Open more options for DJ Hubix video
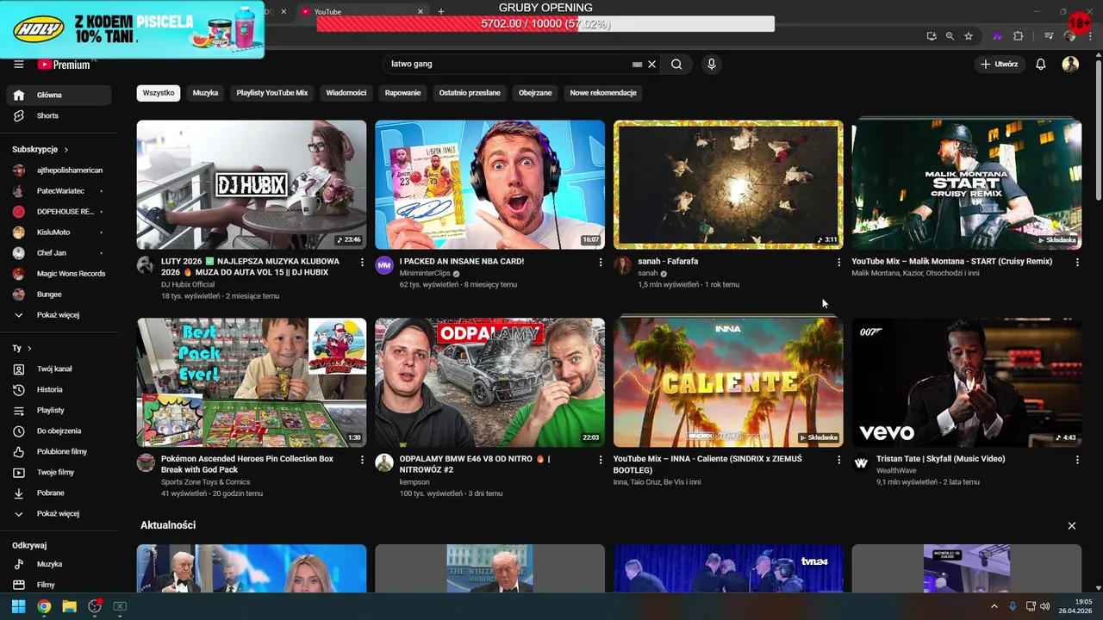1103x620 pixels. [x=362, y=263]
